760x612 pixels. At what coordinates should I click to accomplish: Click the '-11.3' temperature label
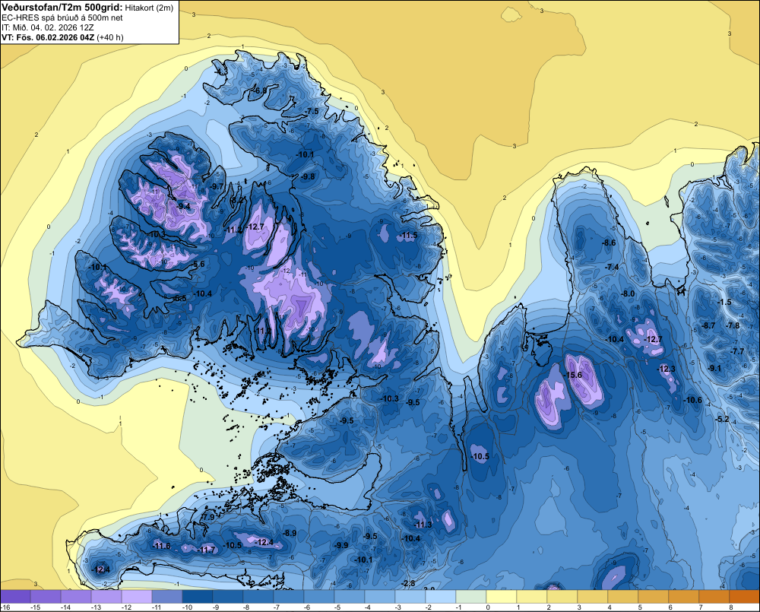coord(423,525)
